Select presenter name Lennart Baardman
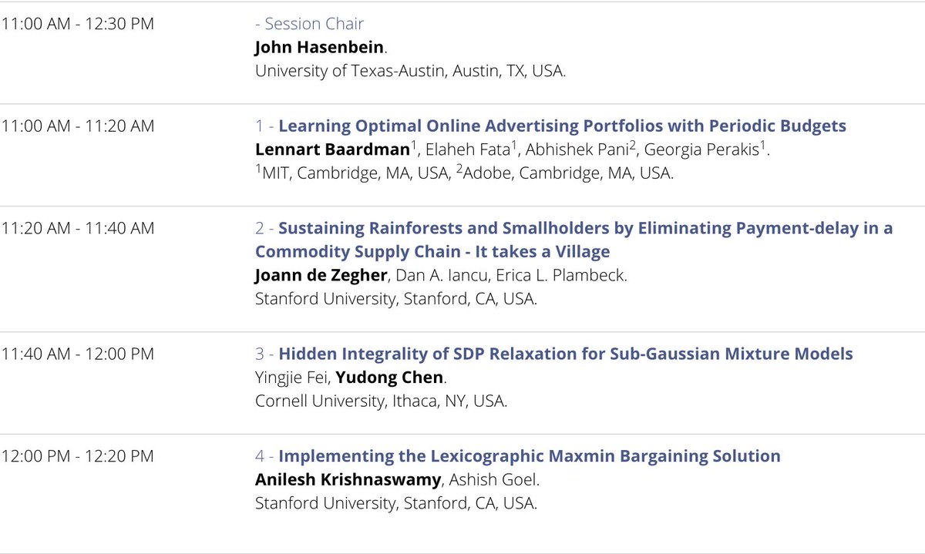The height and width of the screenshot is (554, 925). (328, 149)
